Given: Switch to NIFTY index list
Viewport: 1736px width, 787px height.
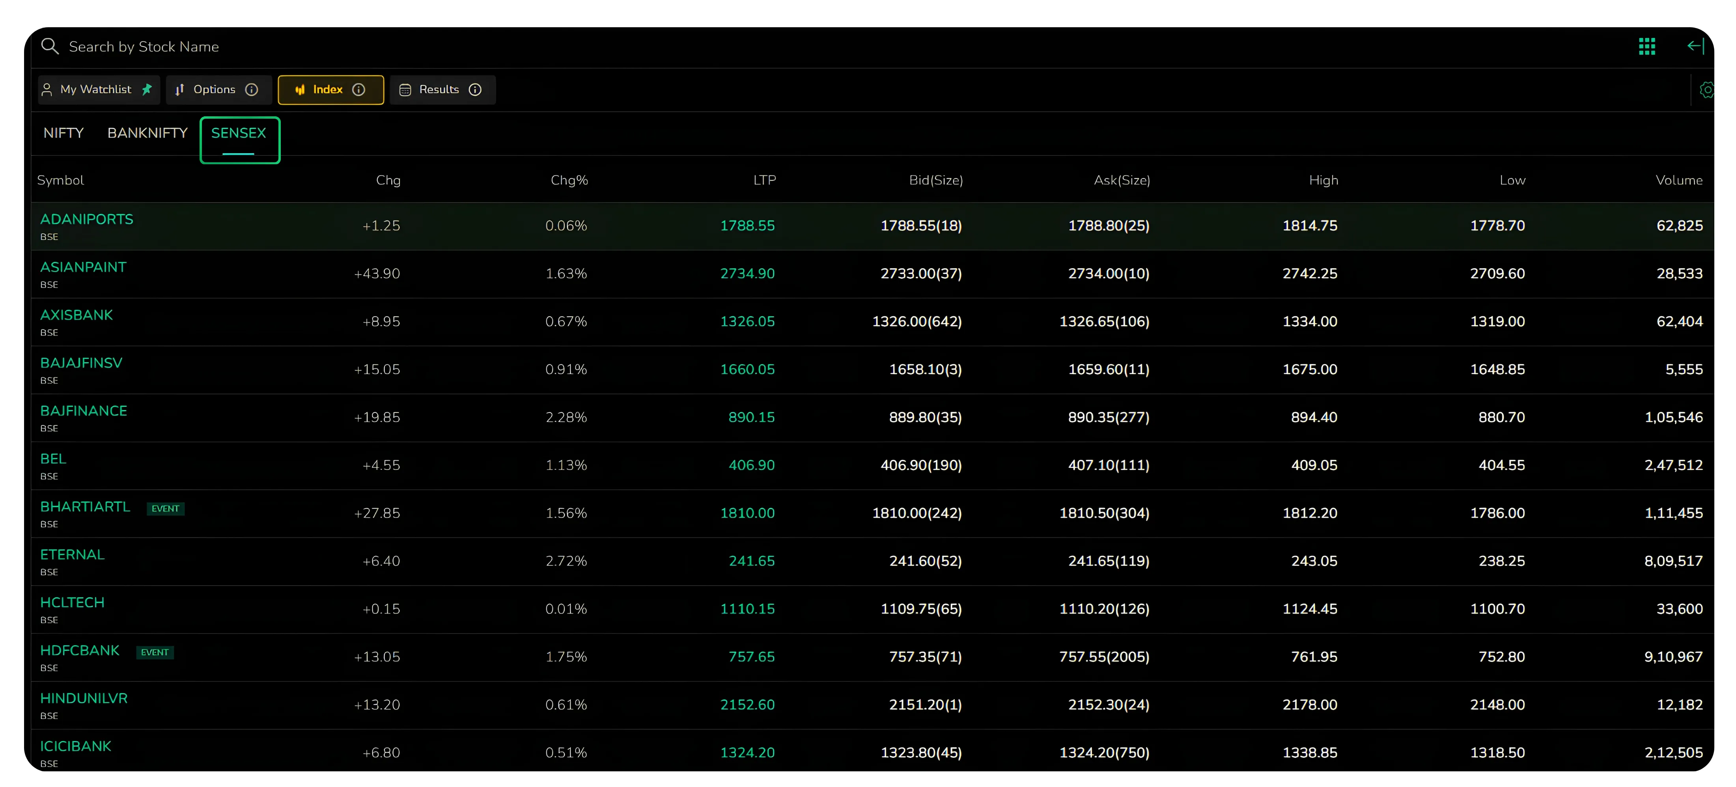Looking at the screenshot, I should coord(63,133).
